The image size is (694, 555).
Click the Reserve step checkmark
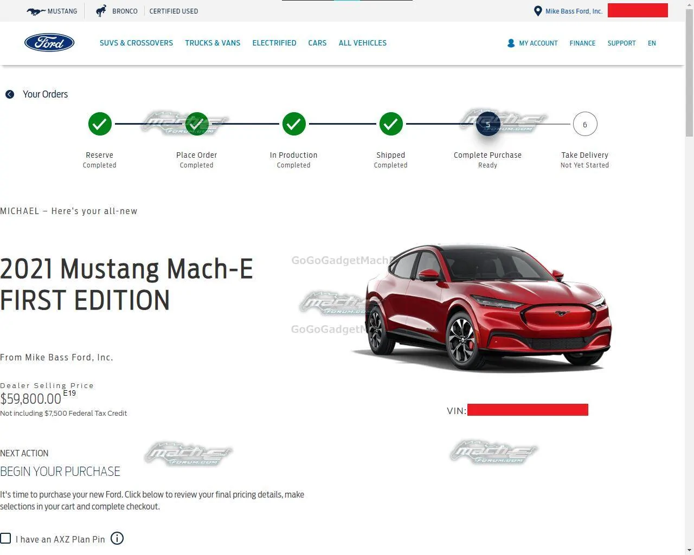click(100, 124)
